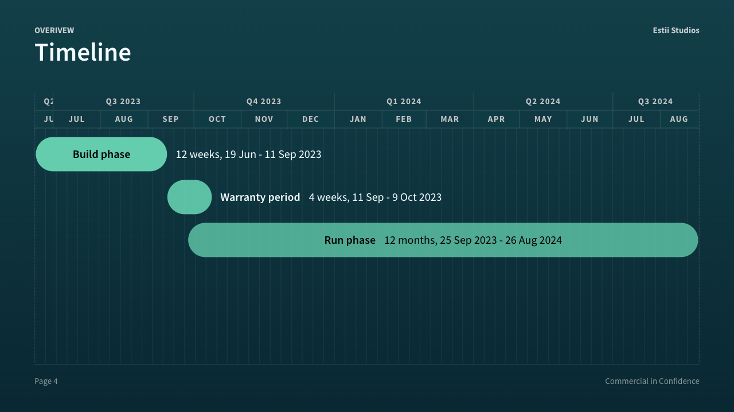Click the JAN month column header
The height and width of the screenshot is (412, 734).
(x=358, y=119)
